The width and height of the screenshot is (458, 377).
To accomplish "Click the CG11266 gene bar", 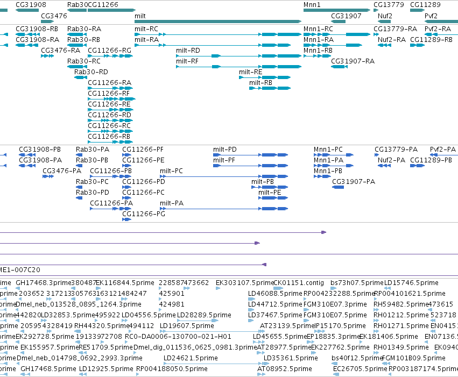I will pyautogui.click(x=111, y=10).
